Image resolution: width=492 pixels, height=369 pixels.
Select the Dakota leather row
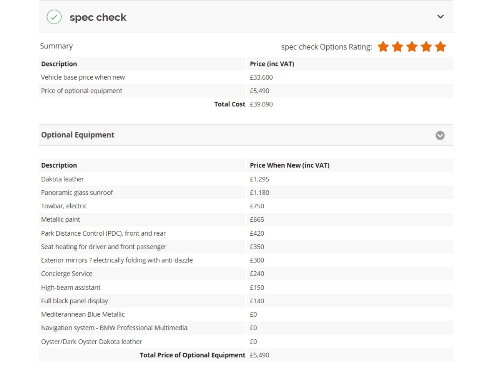coord(246,179)
